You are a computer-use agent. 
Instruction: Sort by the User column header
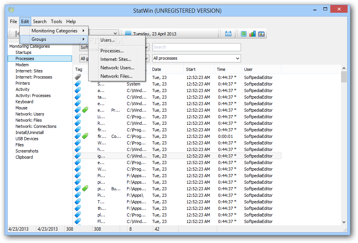(x=261, y=69)
